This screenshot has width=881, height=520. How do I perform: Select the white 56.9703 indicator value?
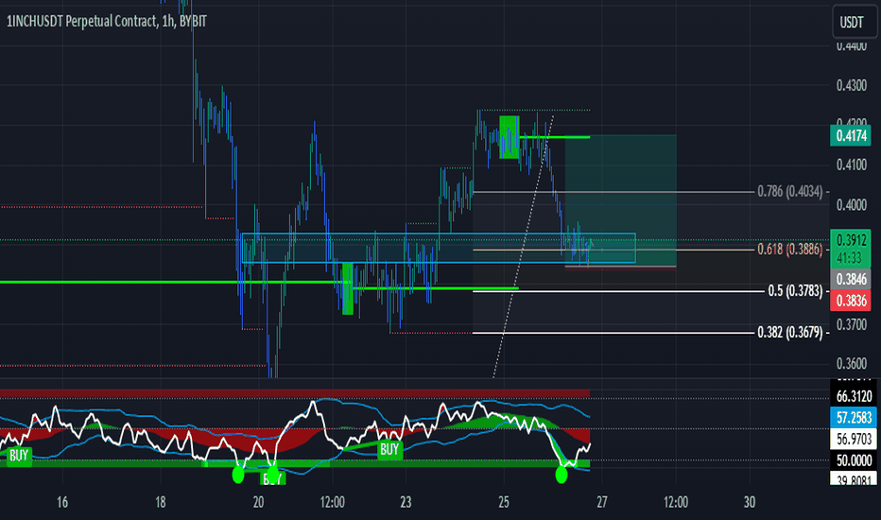coord(854,439)
